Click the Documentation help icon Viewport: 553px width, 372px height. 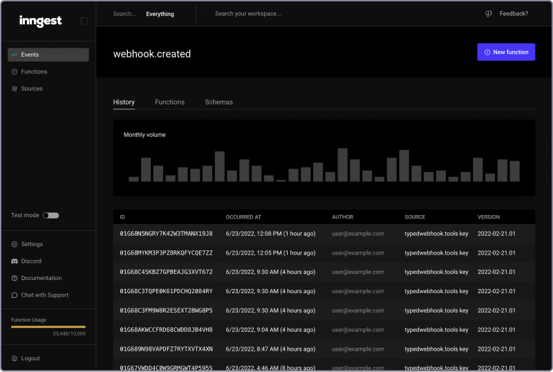(15, 278)
